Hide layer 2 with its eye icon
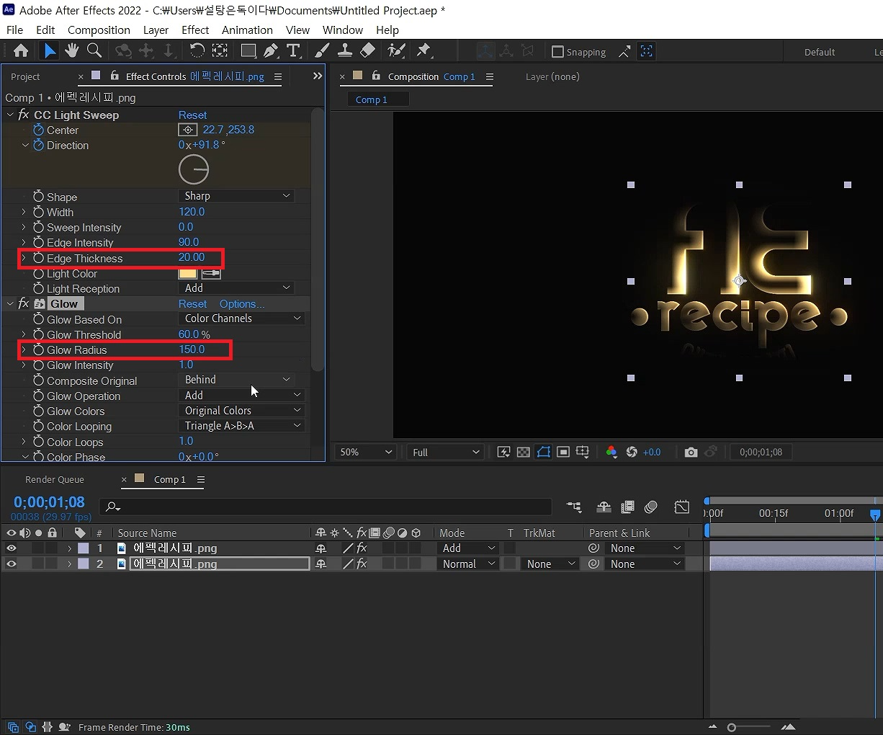Viewport: 883px width, 735px height. (x=11, y=564)
